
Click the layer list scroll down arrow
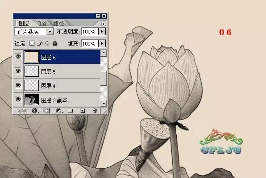click(x=104, y=103)
